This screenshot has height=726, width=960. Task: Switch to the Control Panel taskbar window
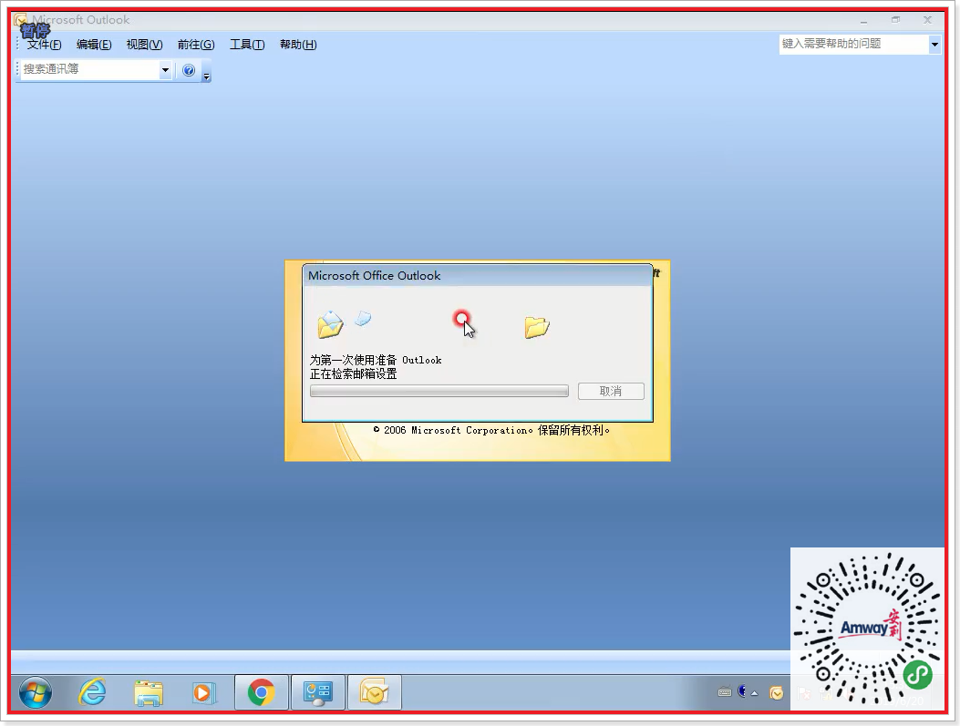pyautogui.click(x=318, y=693)
